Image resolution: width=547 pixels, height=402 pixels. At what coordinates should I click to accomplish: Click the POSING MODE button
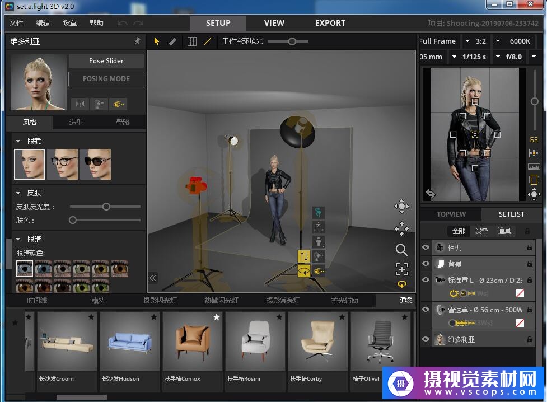coord(106,79)
